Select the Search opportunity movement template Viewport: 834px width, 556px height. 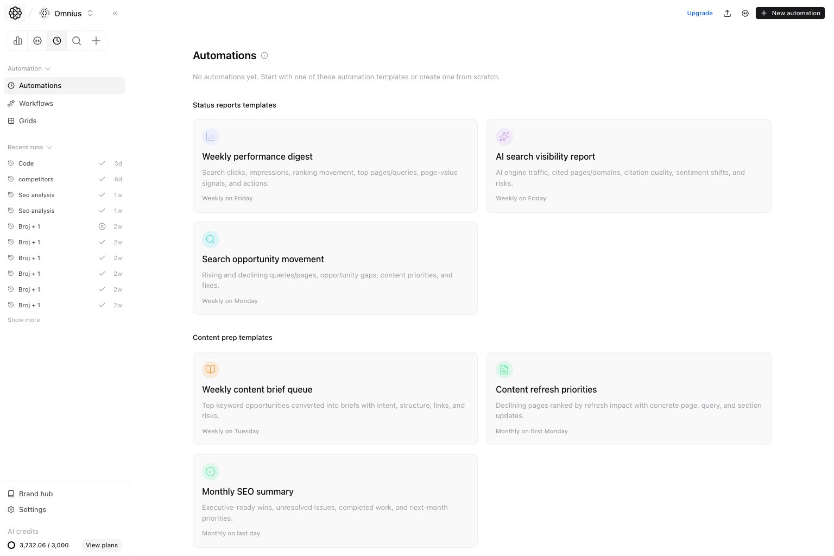click(x=335, y=268)
